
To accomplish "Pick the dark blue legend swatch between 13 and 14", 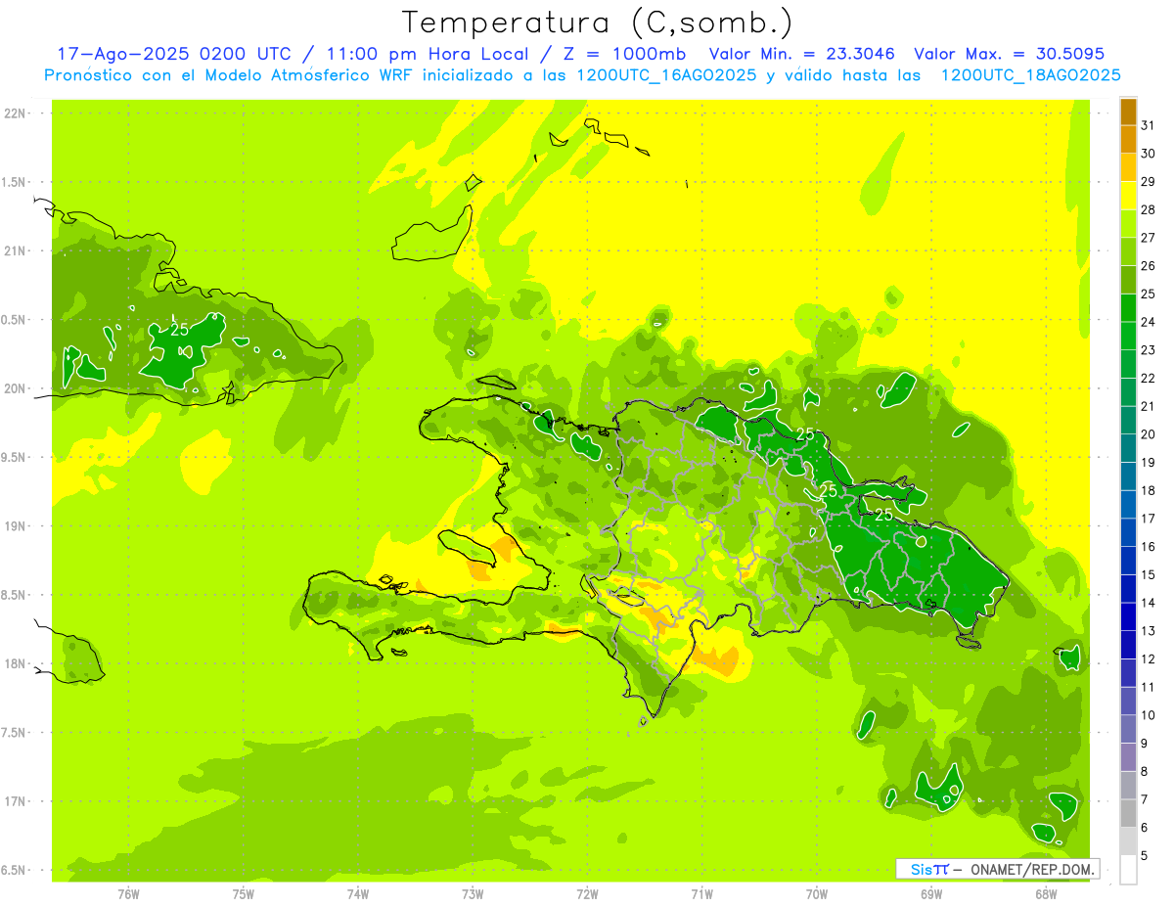I will coord(1128,617).
